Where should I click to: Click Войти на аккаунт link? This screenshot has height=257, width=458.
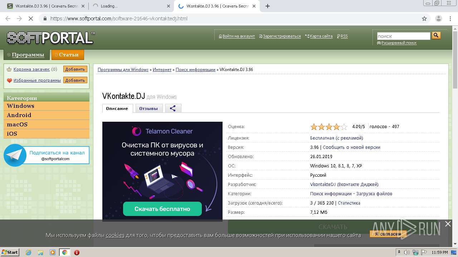point(239,36)
